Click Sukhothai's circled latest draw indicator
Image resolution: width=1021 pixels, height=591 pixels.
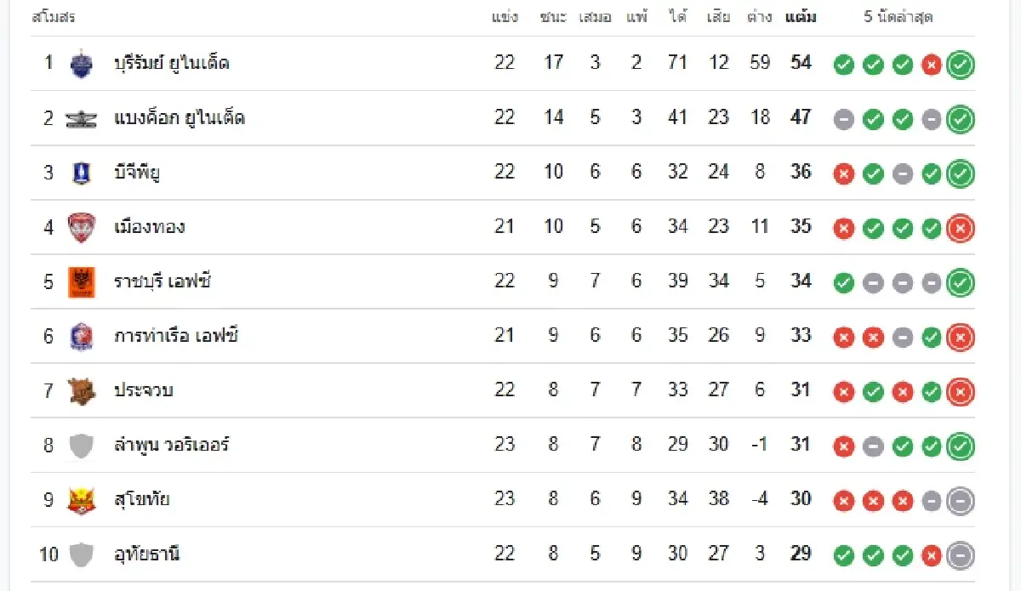coord(961,501)
